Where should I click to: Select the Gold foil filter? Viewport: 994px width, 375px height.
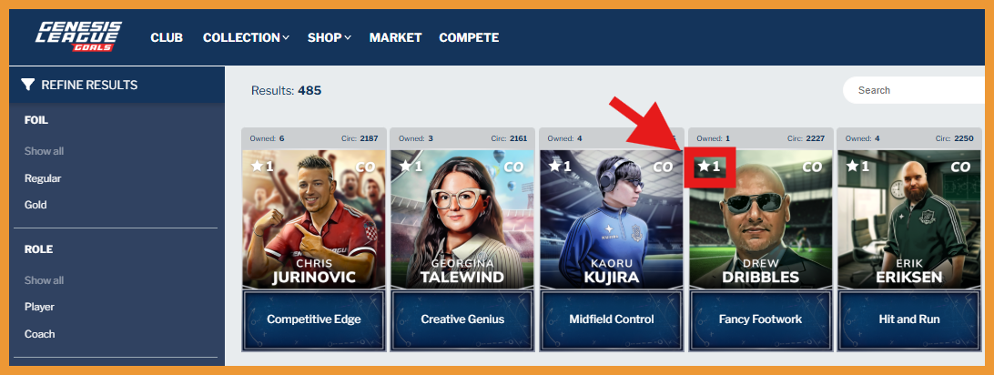35,205
